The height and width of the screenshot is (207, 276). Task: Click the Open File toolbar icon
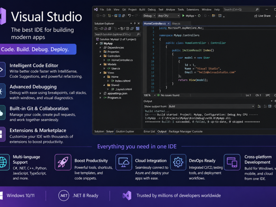click(x=116, y=16)
